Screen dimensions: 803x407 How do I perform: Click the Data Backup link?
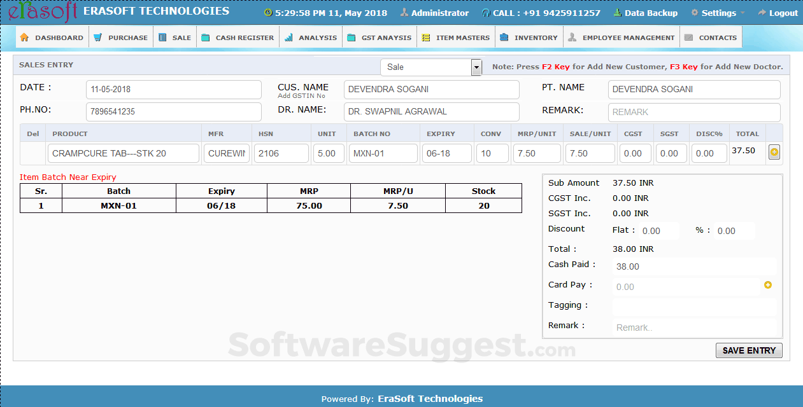point(651,13)
